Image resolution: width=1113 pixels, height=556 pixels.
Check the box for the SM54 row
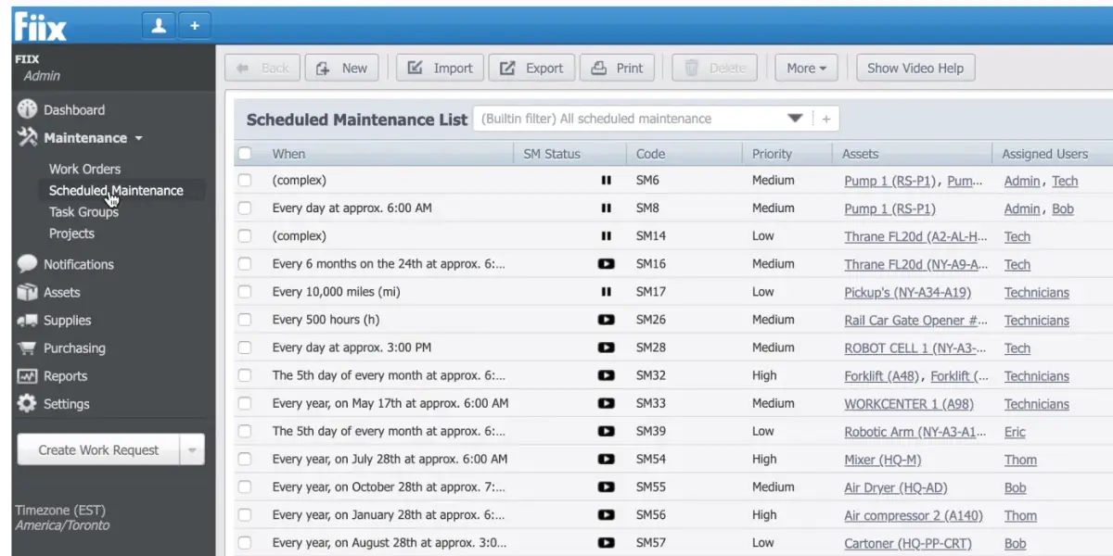click(x=245, y=460)
